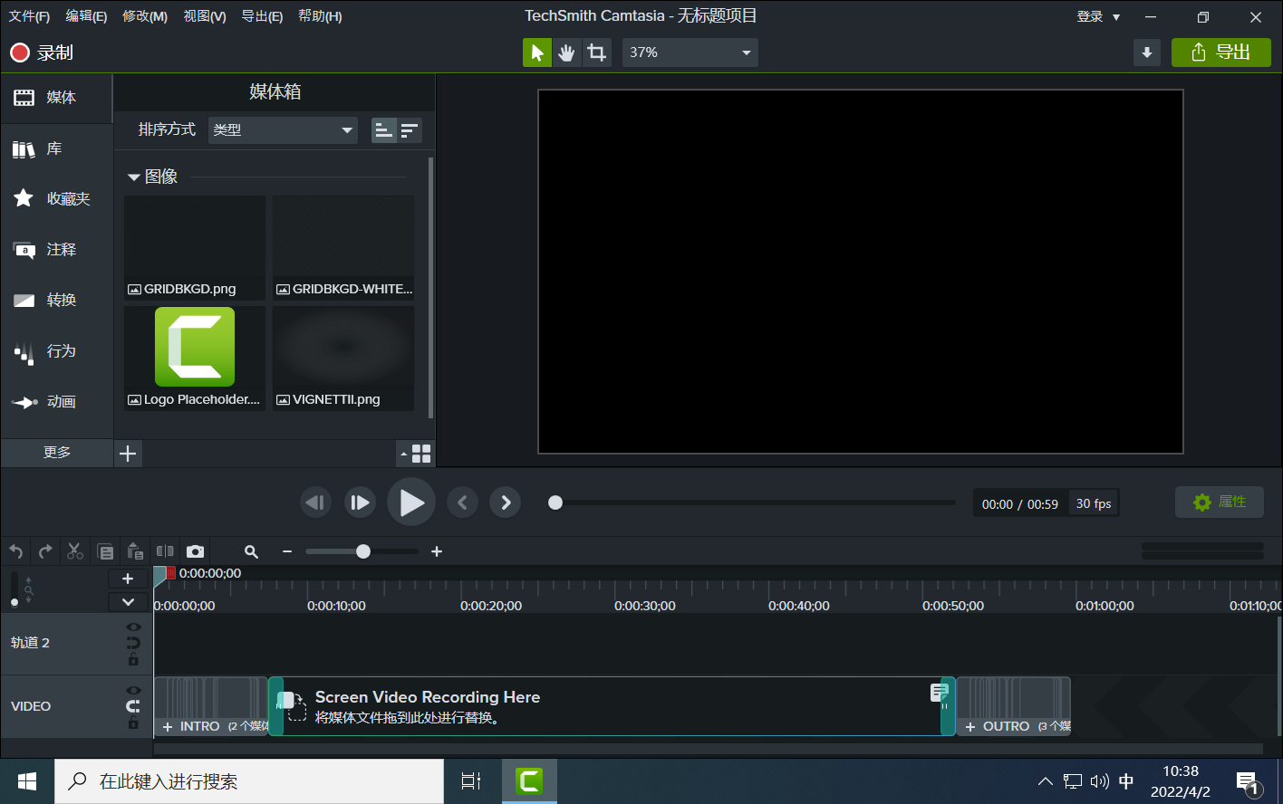Image resolution: width=1283 pixels, height=804 pixels.
Task: Open the Help (帮助) menu
Action: 321,16
